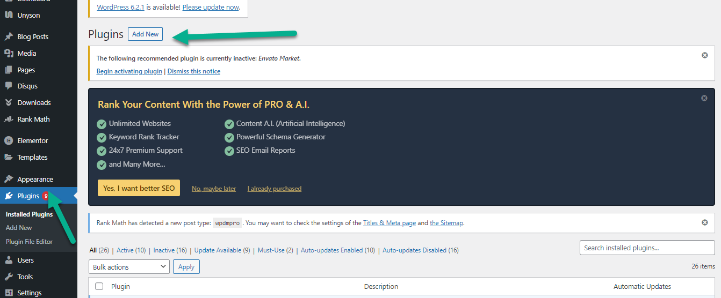Image resolution: width=721 pixels, height=298 pixels.
Task: Click the Plugins page heading
Action: click(106, 34)
